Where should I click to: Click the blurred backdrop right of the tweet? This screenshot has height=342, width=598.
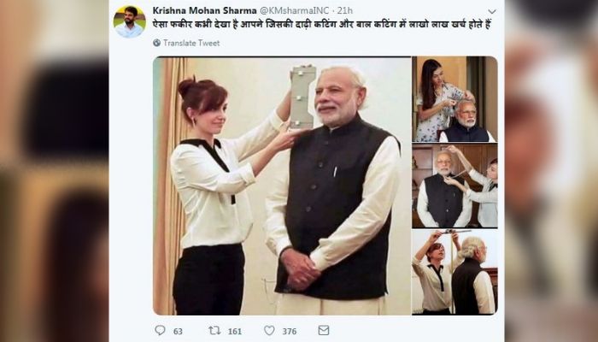[x=551, y=171]
